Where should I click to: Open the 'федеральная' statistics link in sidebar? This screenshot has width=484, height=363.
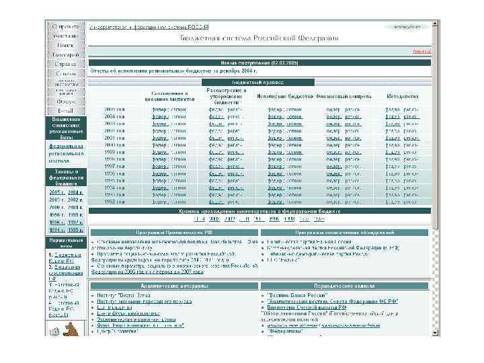click(66, 146)
